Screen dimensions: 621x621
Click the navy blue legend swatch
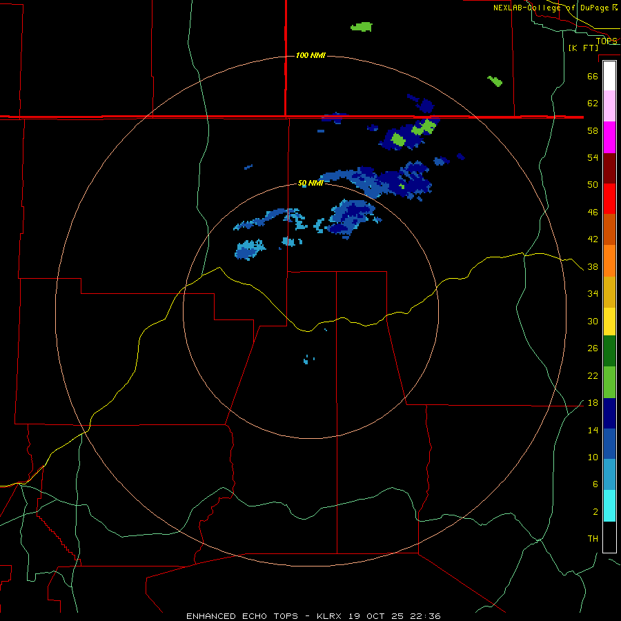[x=609, y=413]
